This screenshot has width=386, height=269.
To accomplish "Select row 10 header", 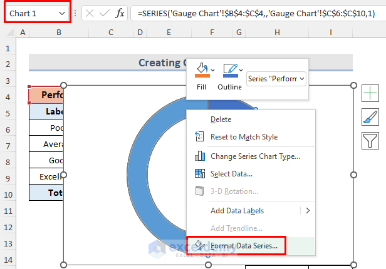I will [8, 195].
